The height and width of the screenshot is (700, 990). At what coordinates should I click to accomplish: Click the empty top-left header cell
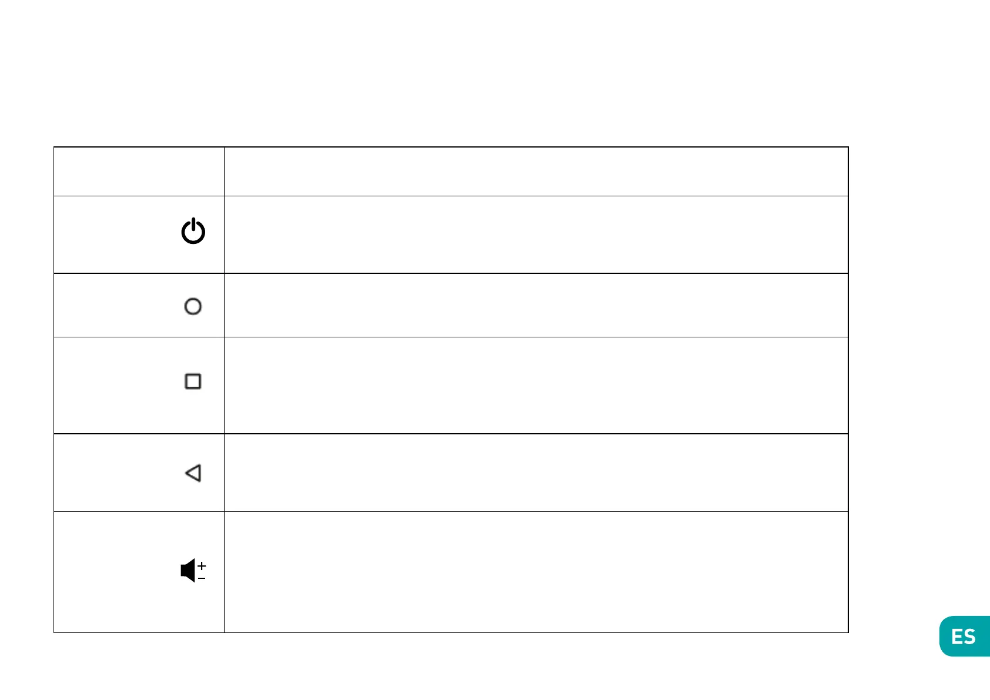(139, 172)
